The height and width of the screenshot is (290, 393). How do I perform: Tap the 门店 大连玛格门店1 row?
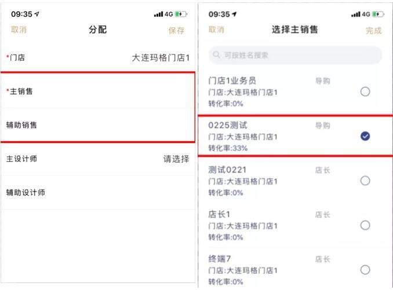[x=98, y=58]
